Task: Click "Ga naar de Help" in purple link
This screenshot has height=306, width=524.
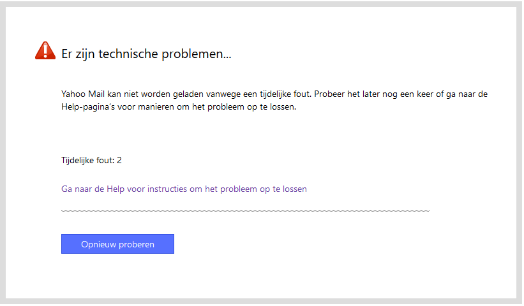Action: [91, 189]
